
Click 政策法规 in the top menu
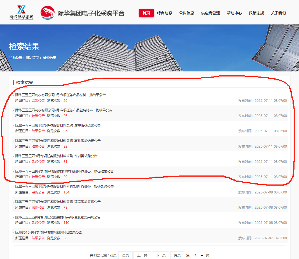click(256, 13)
